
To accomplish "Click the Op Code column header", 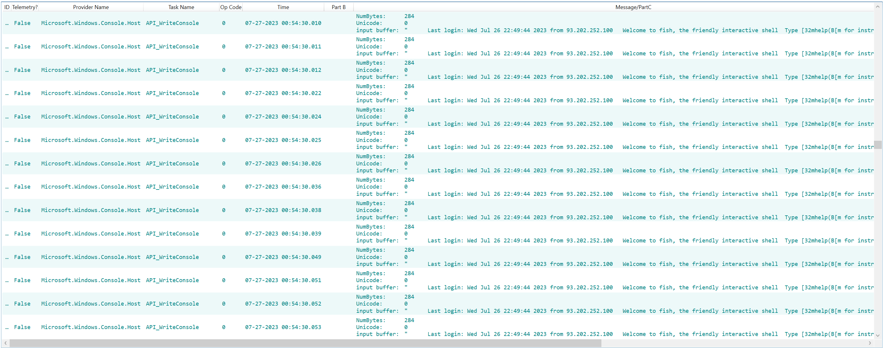I will [231, 7].
